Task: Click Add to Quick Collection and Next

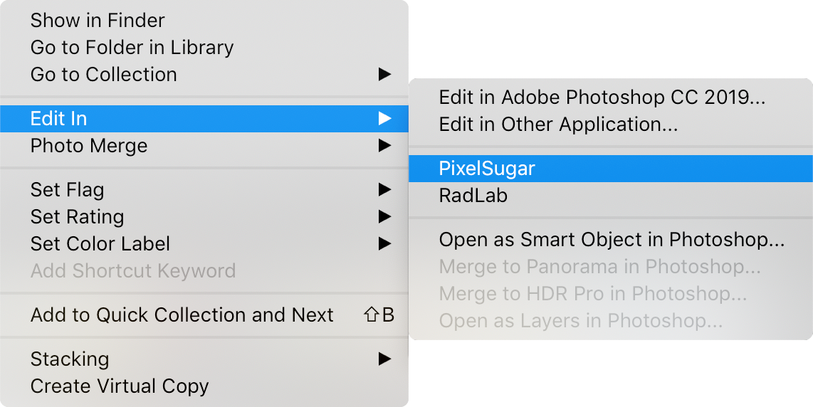Action: pos(182,315)
